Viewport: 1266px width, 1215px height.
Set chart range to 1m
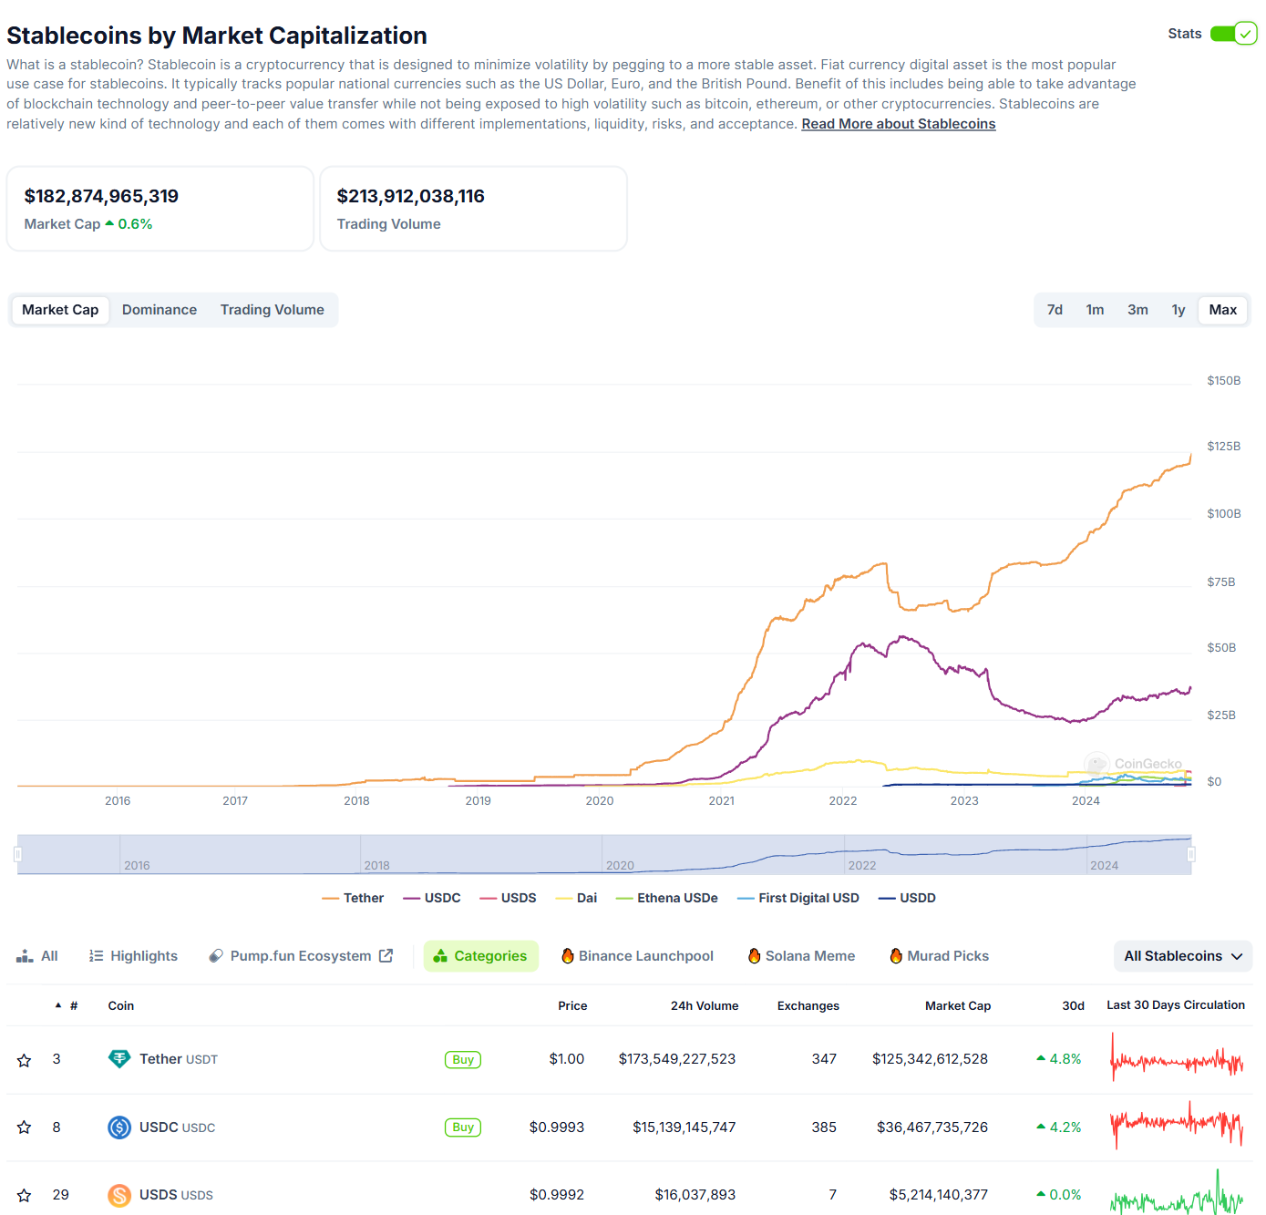pos(1095,310)
